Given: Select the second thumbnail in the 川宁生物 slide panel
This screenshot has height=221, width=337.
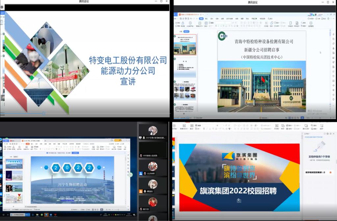Looking at the screenshot, I should pos(14,176).
